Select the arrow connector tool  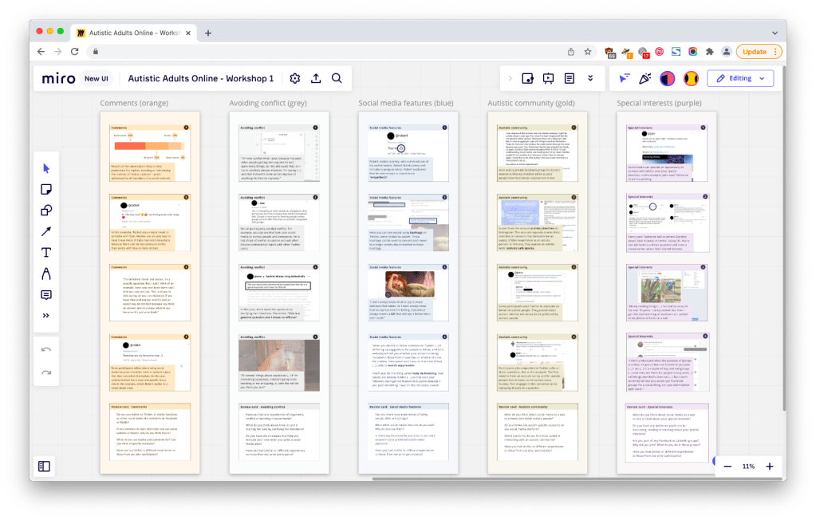(46, 231)
